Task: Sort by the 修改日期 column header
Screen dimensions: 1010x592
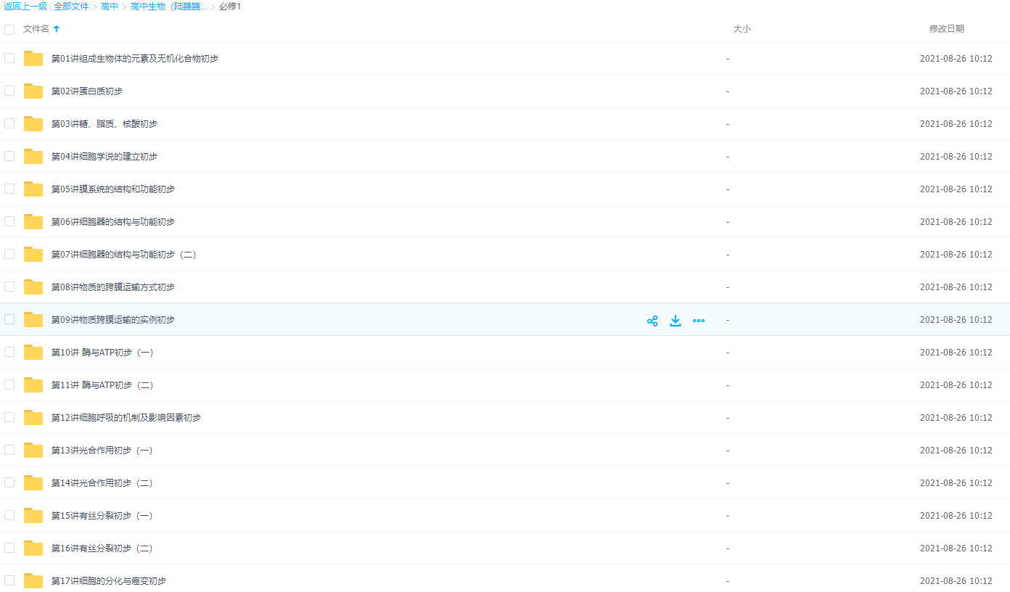Action: [x=946, y=29]
